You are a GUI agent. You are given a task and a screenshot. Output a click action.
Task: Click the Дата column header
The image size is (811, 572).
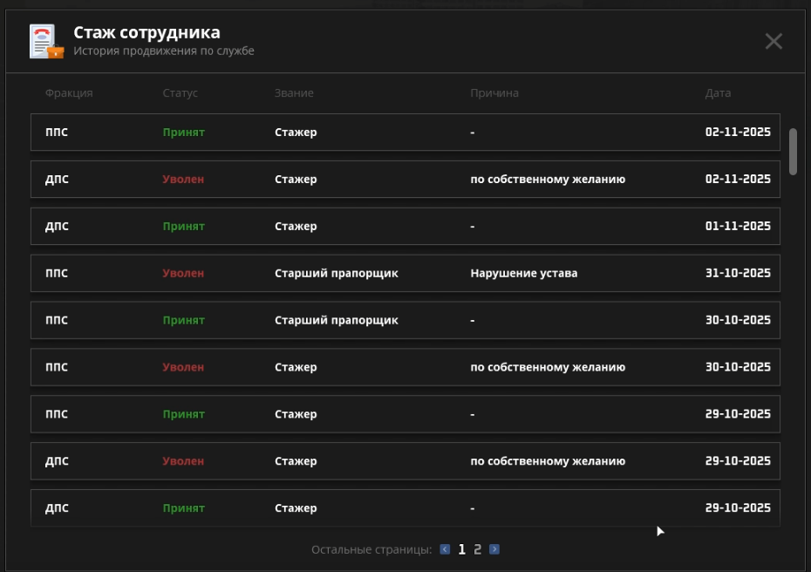(718, 93)
